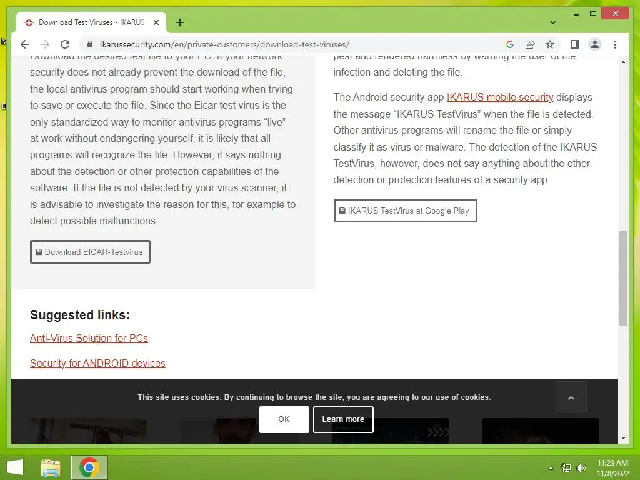The width and height of the screenshot is (640, 480).
Task: View site information via lock icon
Action: pos(90,44)
